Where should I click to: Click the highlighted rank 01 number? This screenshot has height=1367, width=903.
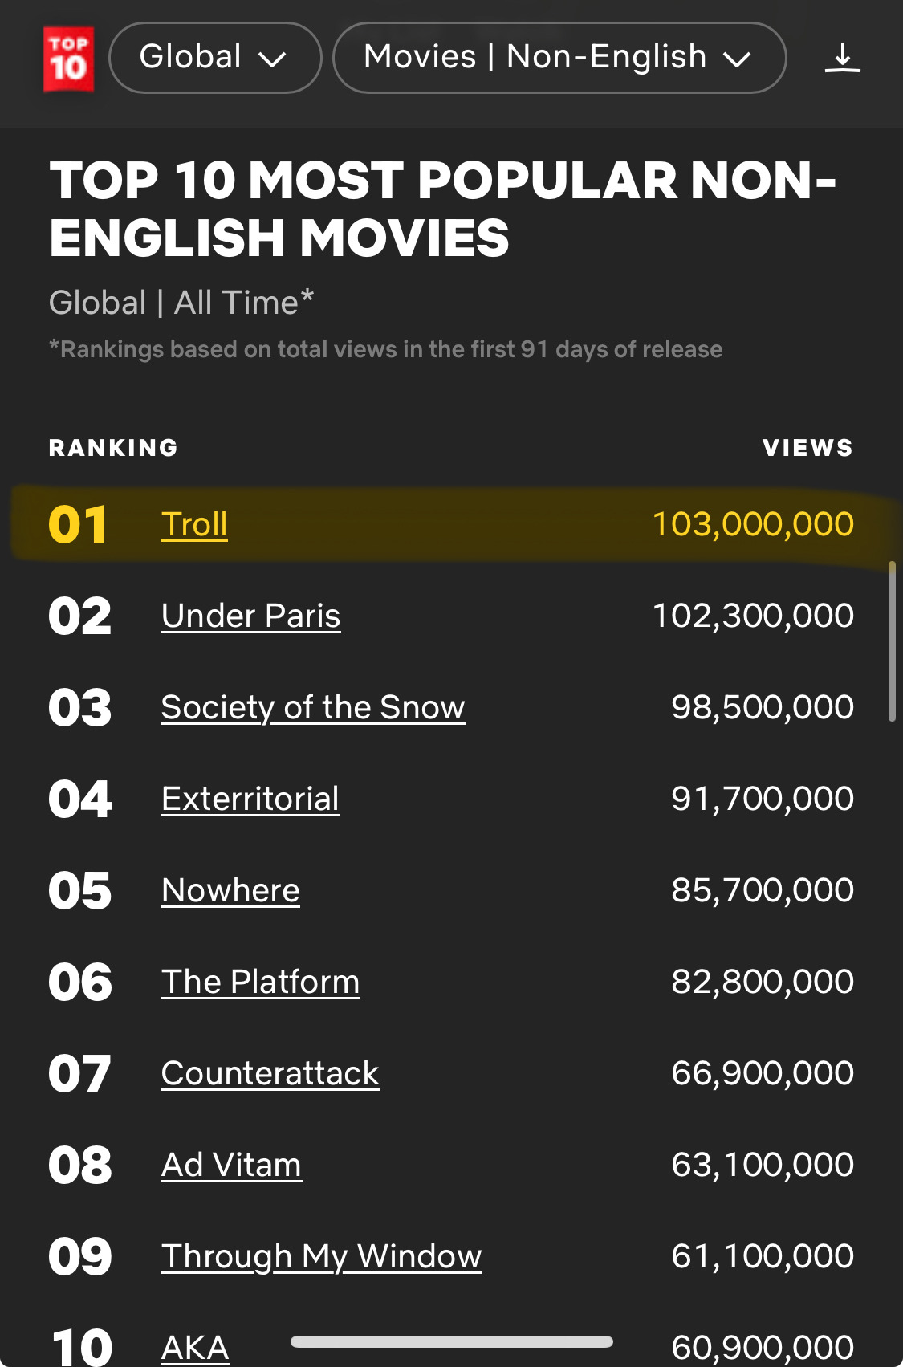click(78, 525)
